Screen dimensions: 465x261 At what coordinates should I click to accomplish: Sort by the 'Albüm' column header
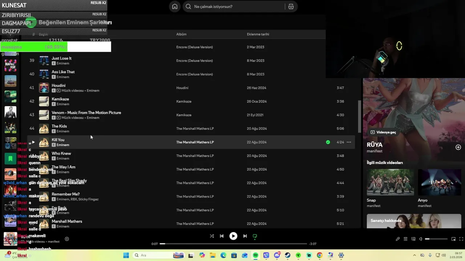pyautogui.click(x=181, y=34)
